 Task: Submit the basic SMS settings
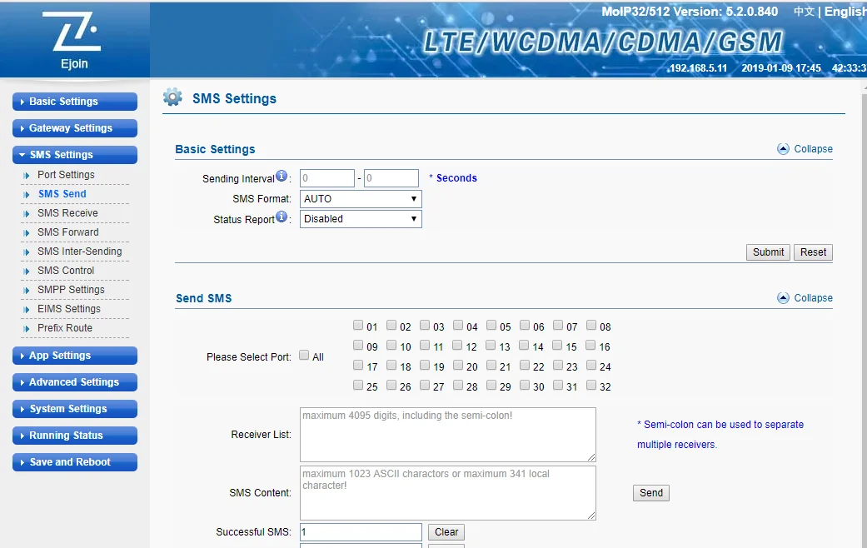pos(768,252)
